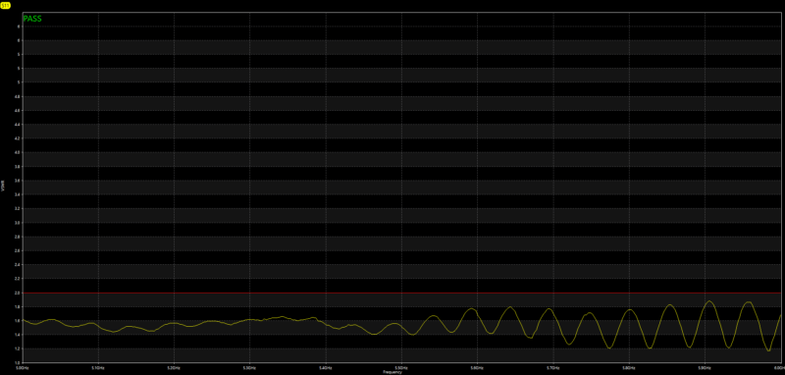
Task: Click the 4.0 y-axis label
Action: point(18,152)
